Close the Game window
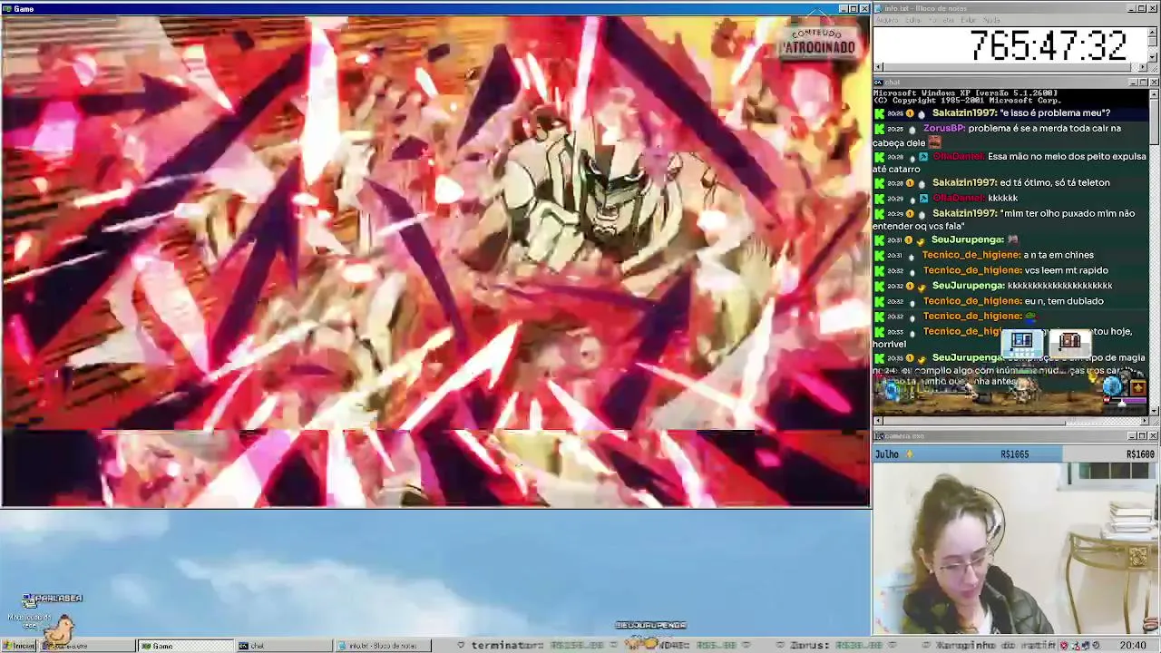The width and height of the screenshot is (1161, 653). [x=864, y=9]
